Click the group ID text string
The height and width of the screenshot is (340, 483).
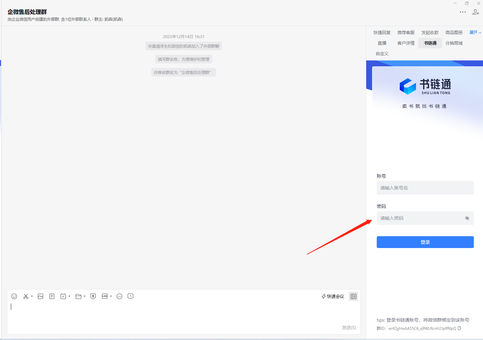click(x=422, y=328)
